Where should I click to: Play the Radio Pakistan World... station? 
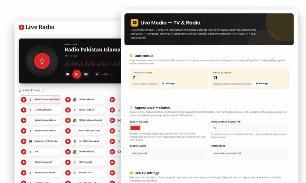point(24,173)
